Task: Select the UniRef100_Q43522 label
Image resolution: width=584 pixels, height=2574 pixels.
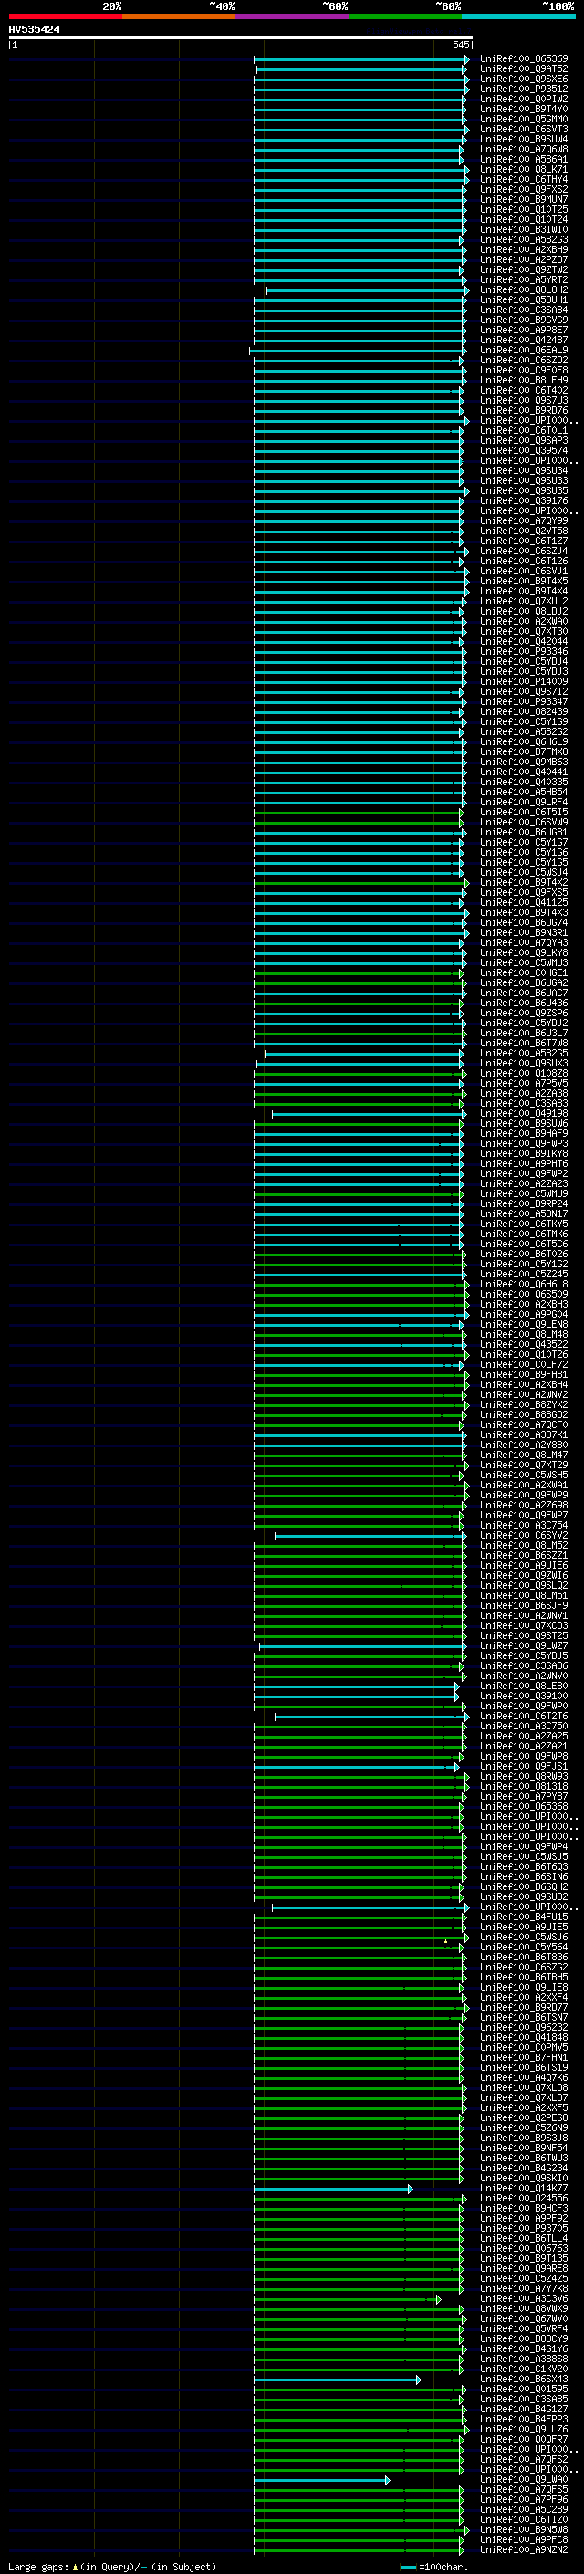Action: [x=523, y=1345]
